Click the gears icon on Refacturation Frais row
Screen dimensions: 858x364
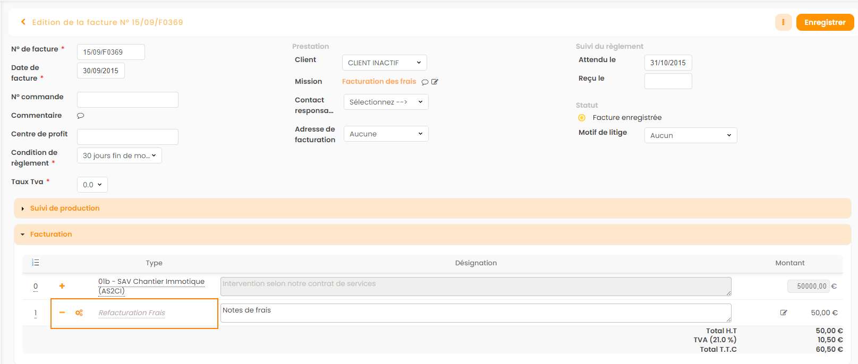coord(79,313)
